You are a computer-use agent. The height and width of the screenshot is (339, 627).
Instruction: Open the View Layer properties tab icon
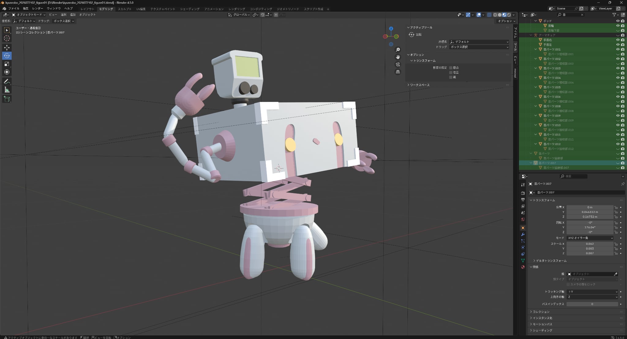[x=523, y=206]
